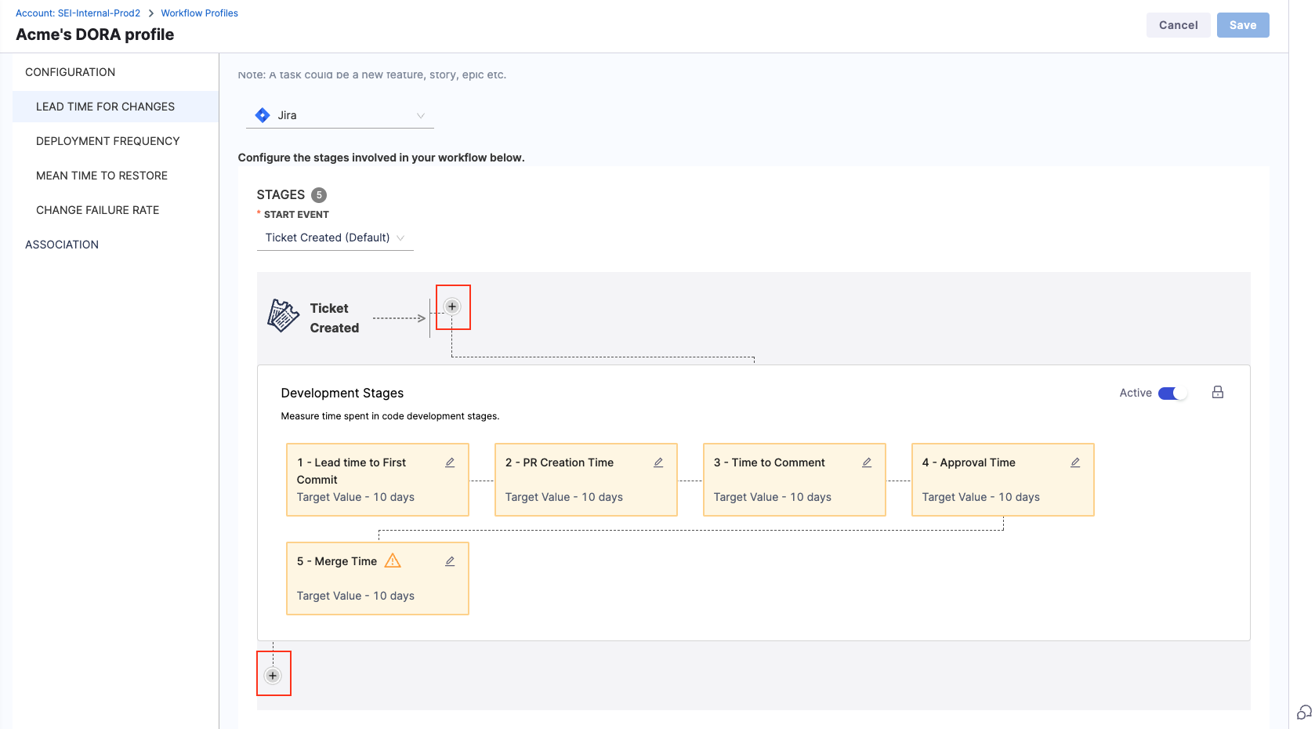Viewport: 1315px width, 729px height.
Task: Expand the Start Event dropdown
Action: point(335,238)
